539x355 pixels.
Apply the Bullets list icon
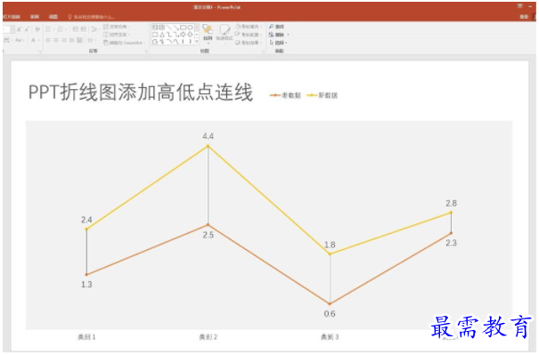[48, 29]
